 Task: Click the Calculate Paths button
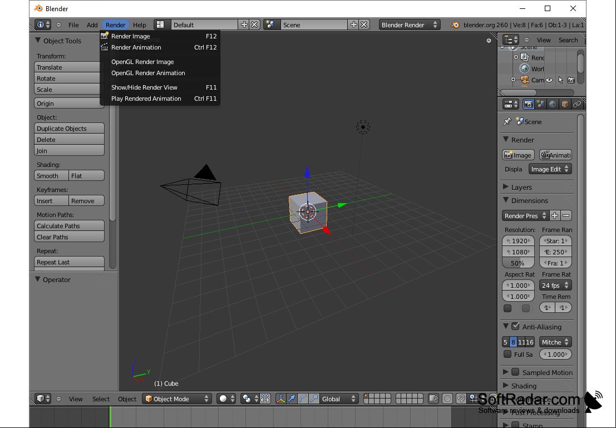click(x=69, y=226)
